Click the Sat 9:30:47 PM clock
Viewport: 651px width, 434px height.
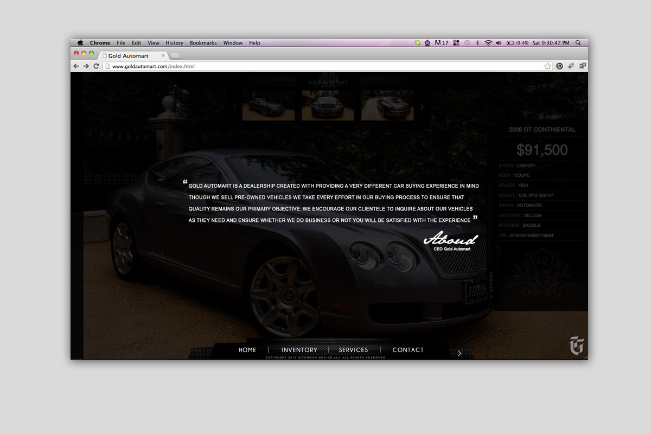551,43
